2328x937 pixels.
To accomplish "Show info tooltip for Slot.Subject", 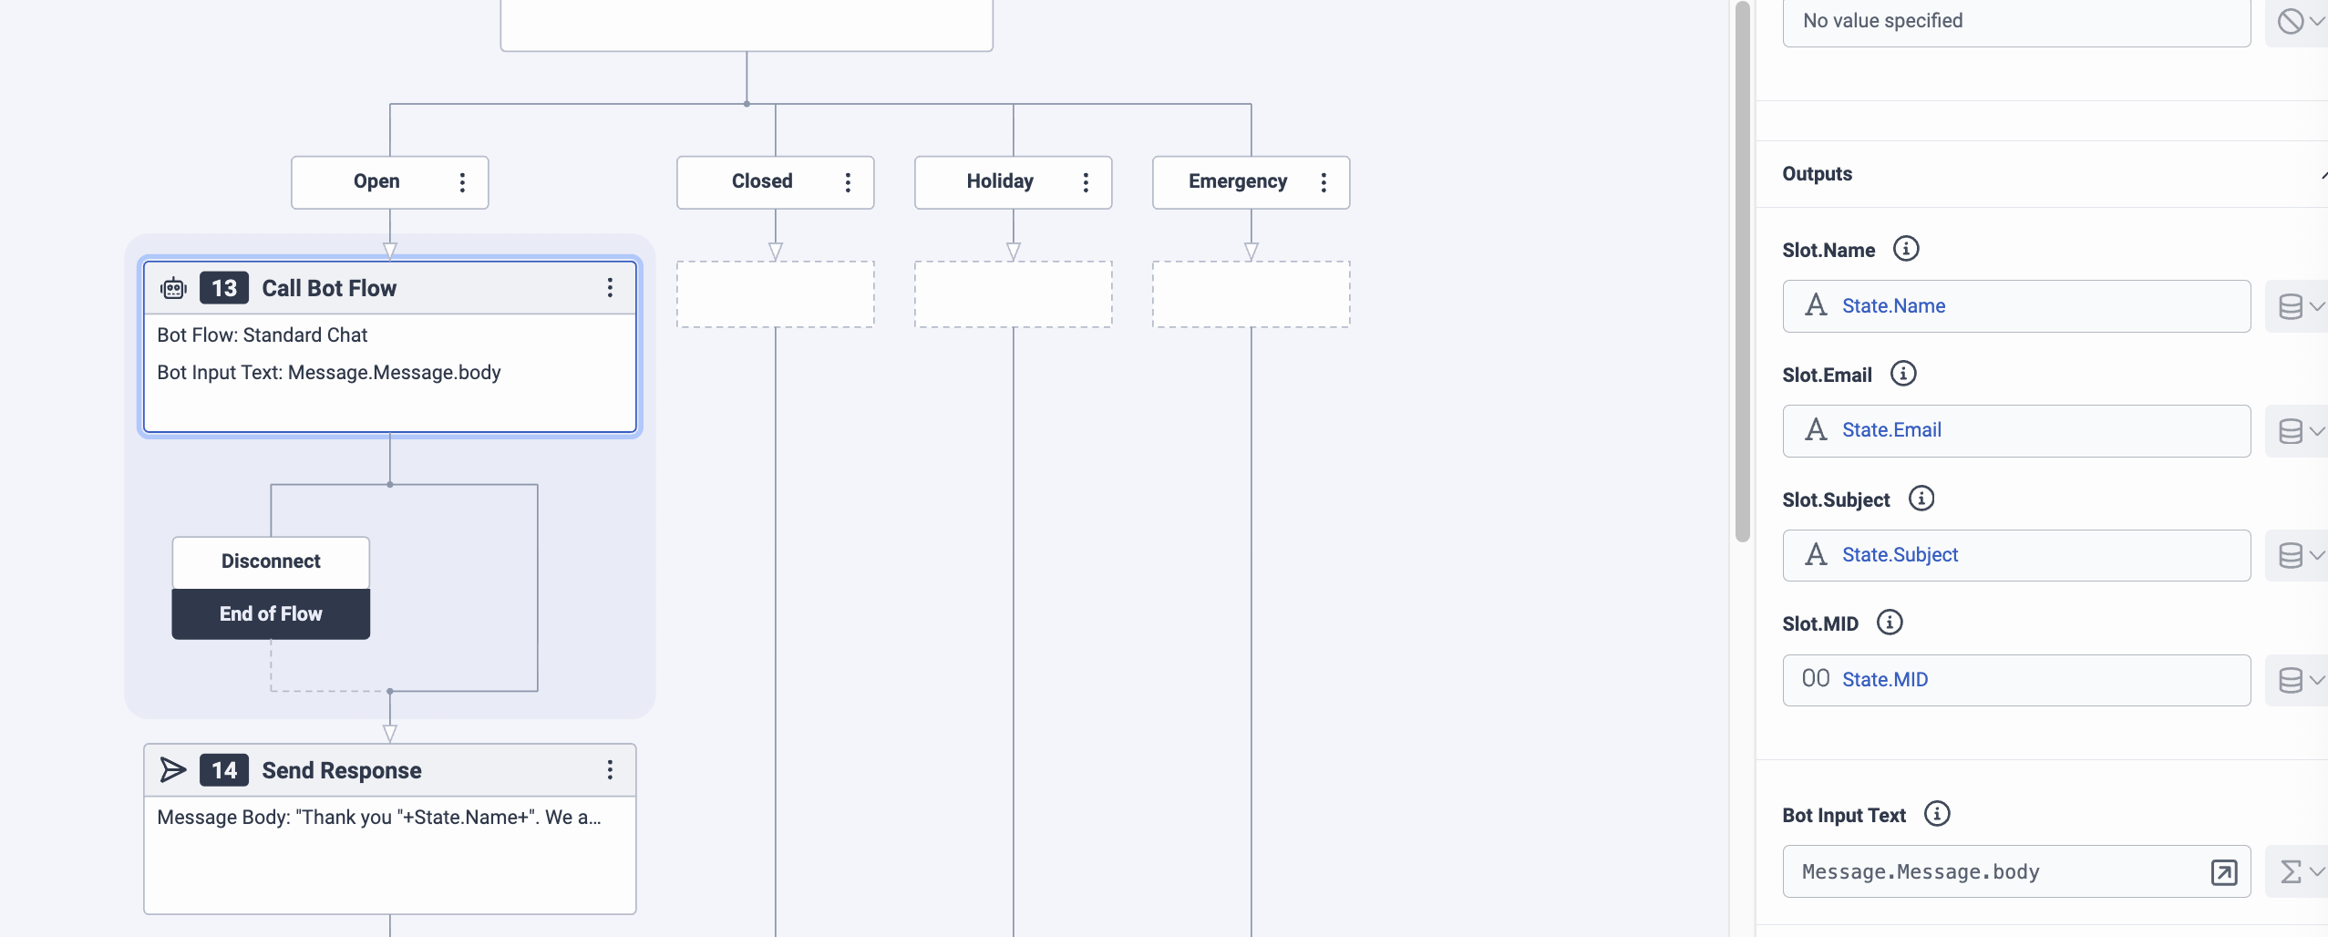I will [1921, 499].
